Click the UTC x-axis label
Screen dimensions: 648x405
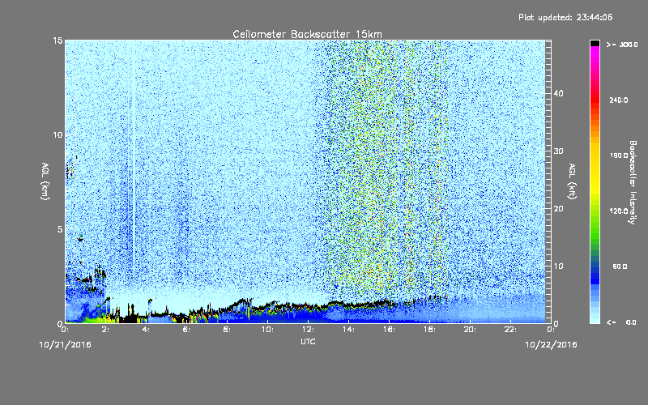coord(308,342)
